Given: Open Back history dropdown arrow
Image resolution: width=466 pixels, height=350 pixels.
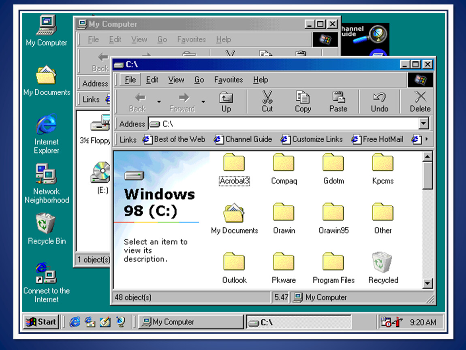Looking at the screenshot, I should coord(159,102).
